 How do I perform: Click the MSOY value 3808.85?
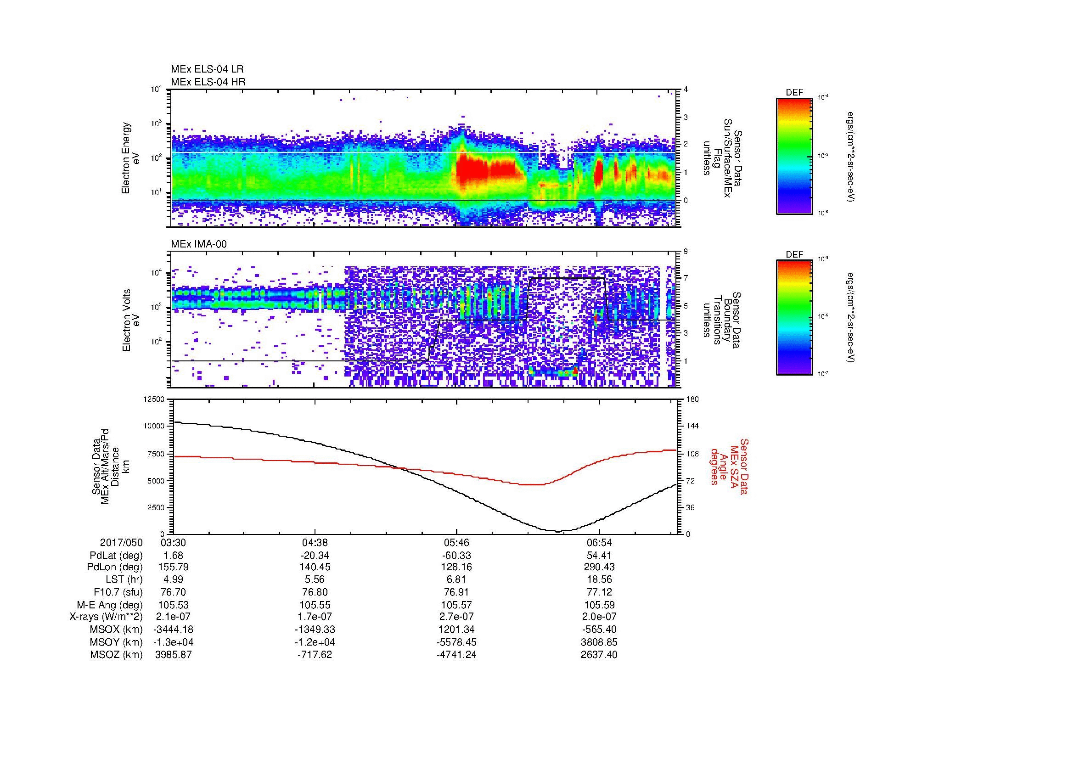coord(599,642)
